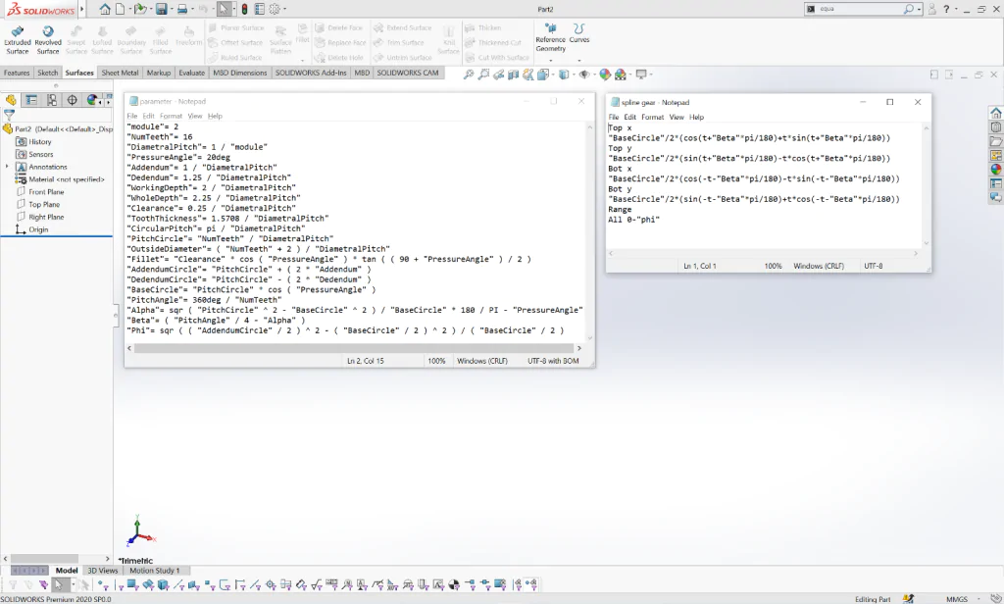The height and width of the screenshot is (604, 1004).
Task: Click Material <not specified> in the tree
Action: coord(66,179)
